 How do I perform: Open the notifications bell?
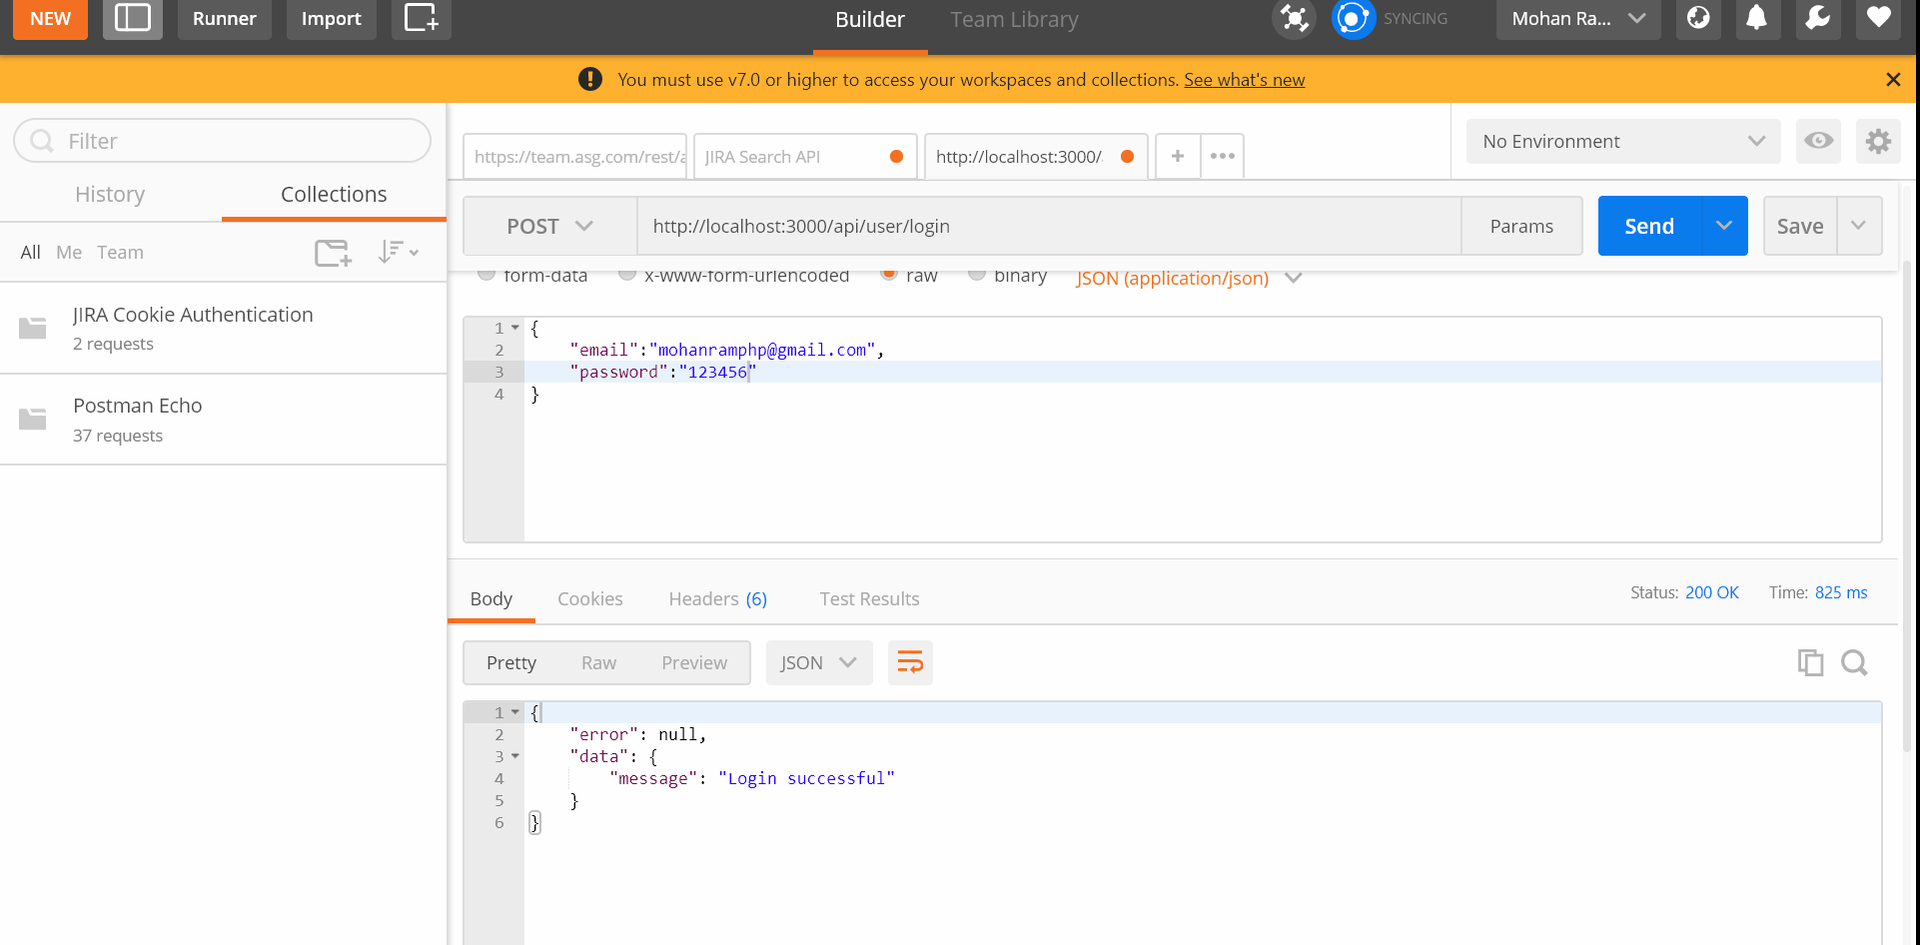(x=1757, y=18)
